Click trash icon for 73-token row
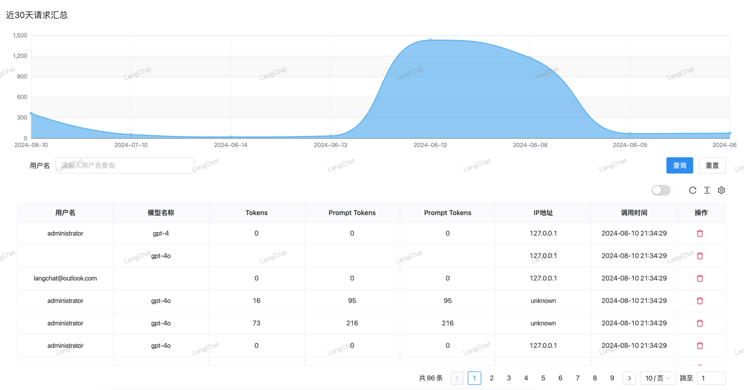The width and height of the screenshot is (744, 390). [x=700, y=324]
